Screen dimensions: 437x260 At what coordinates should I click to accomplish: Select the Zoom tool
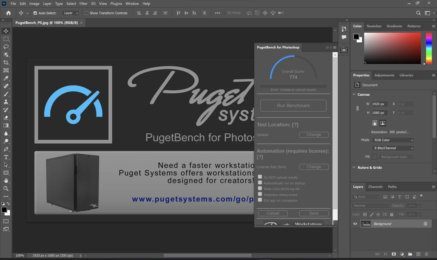click(x=6, y=188)
